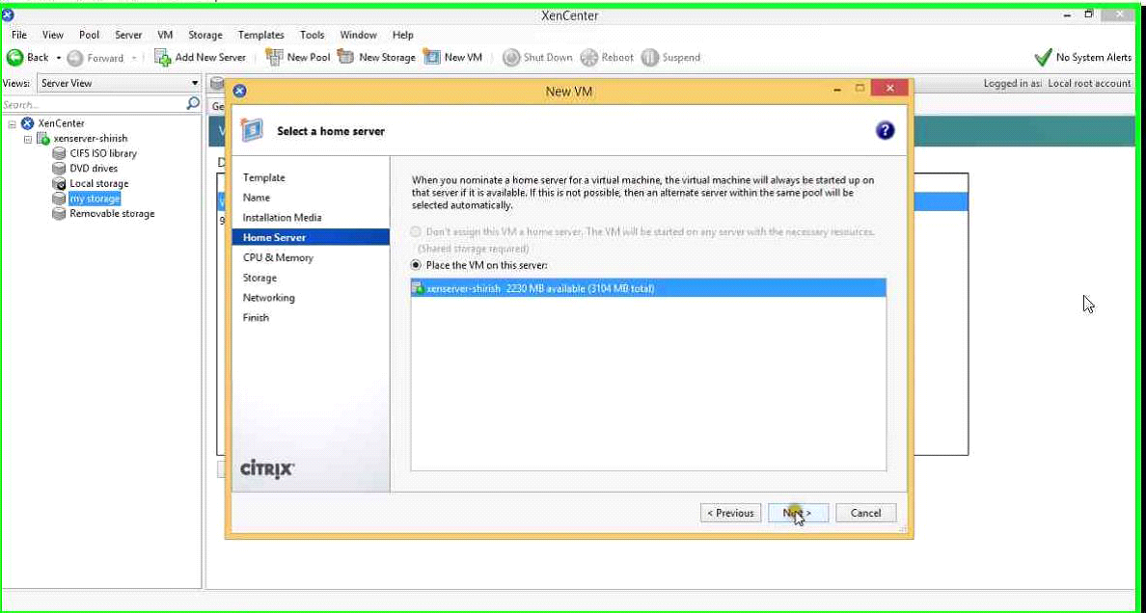Select the xenserver-shirish server icon in tree
The image size is (1146, 613).
[43, 138]
